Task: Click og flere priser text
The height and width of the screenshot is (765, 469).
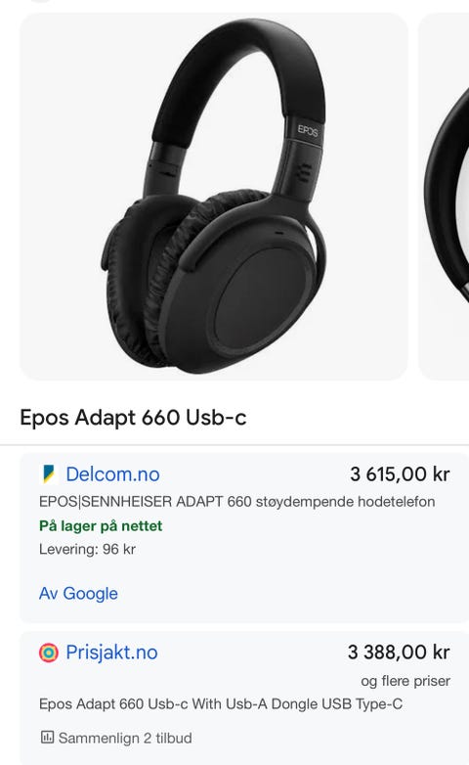Action: click(x=405, y=681)
